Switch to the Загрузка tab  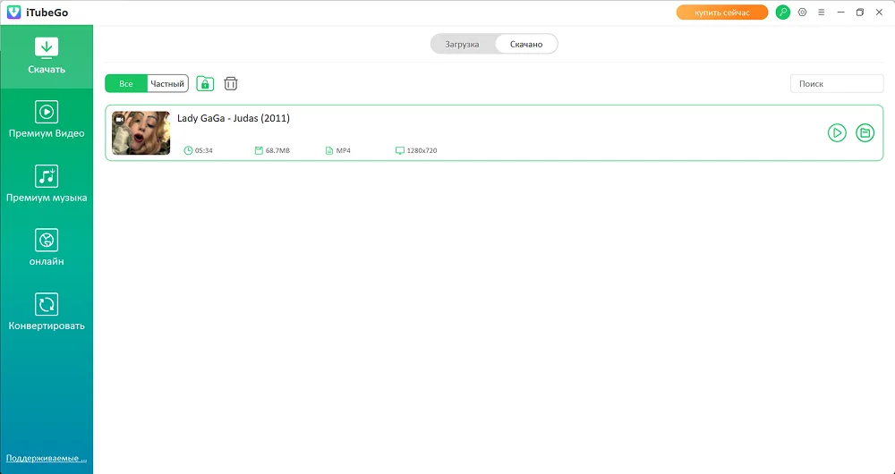[462, 44]
